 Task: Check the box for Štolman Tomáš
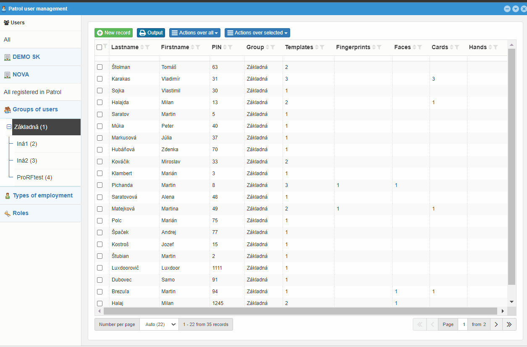(100, 67)
